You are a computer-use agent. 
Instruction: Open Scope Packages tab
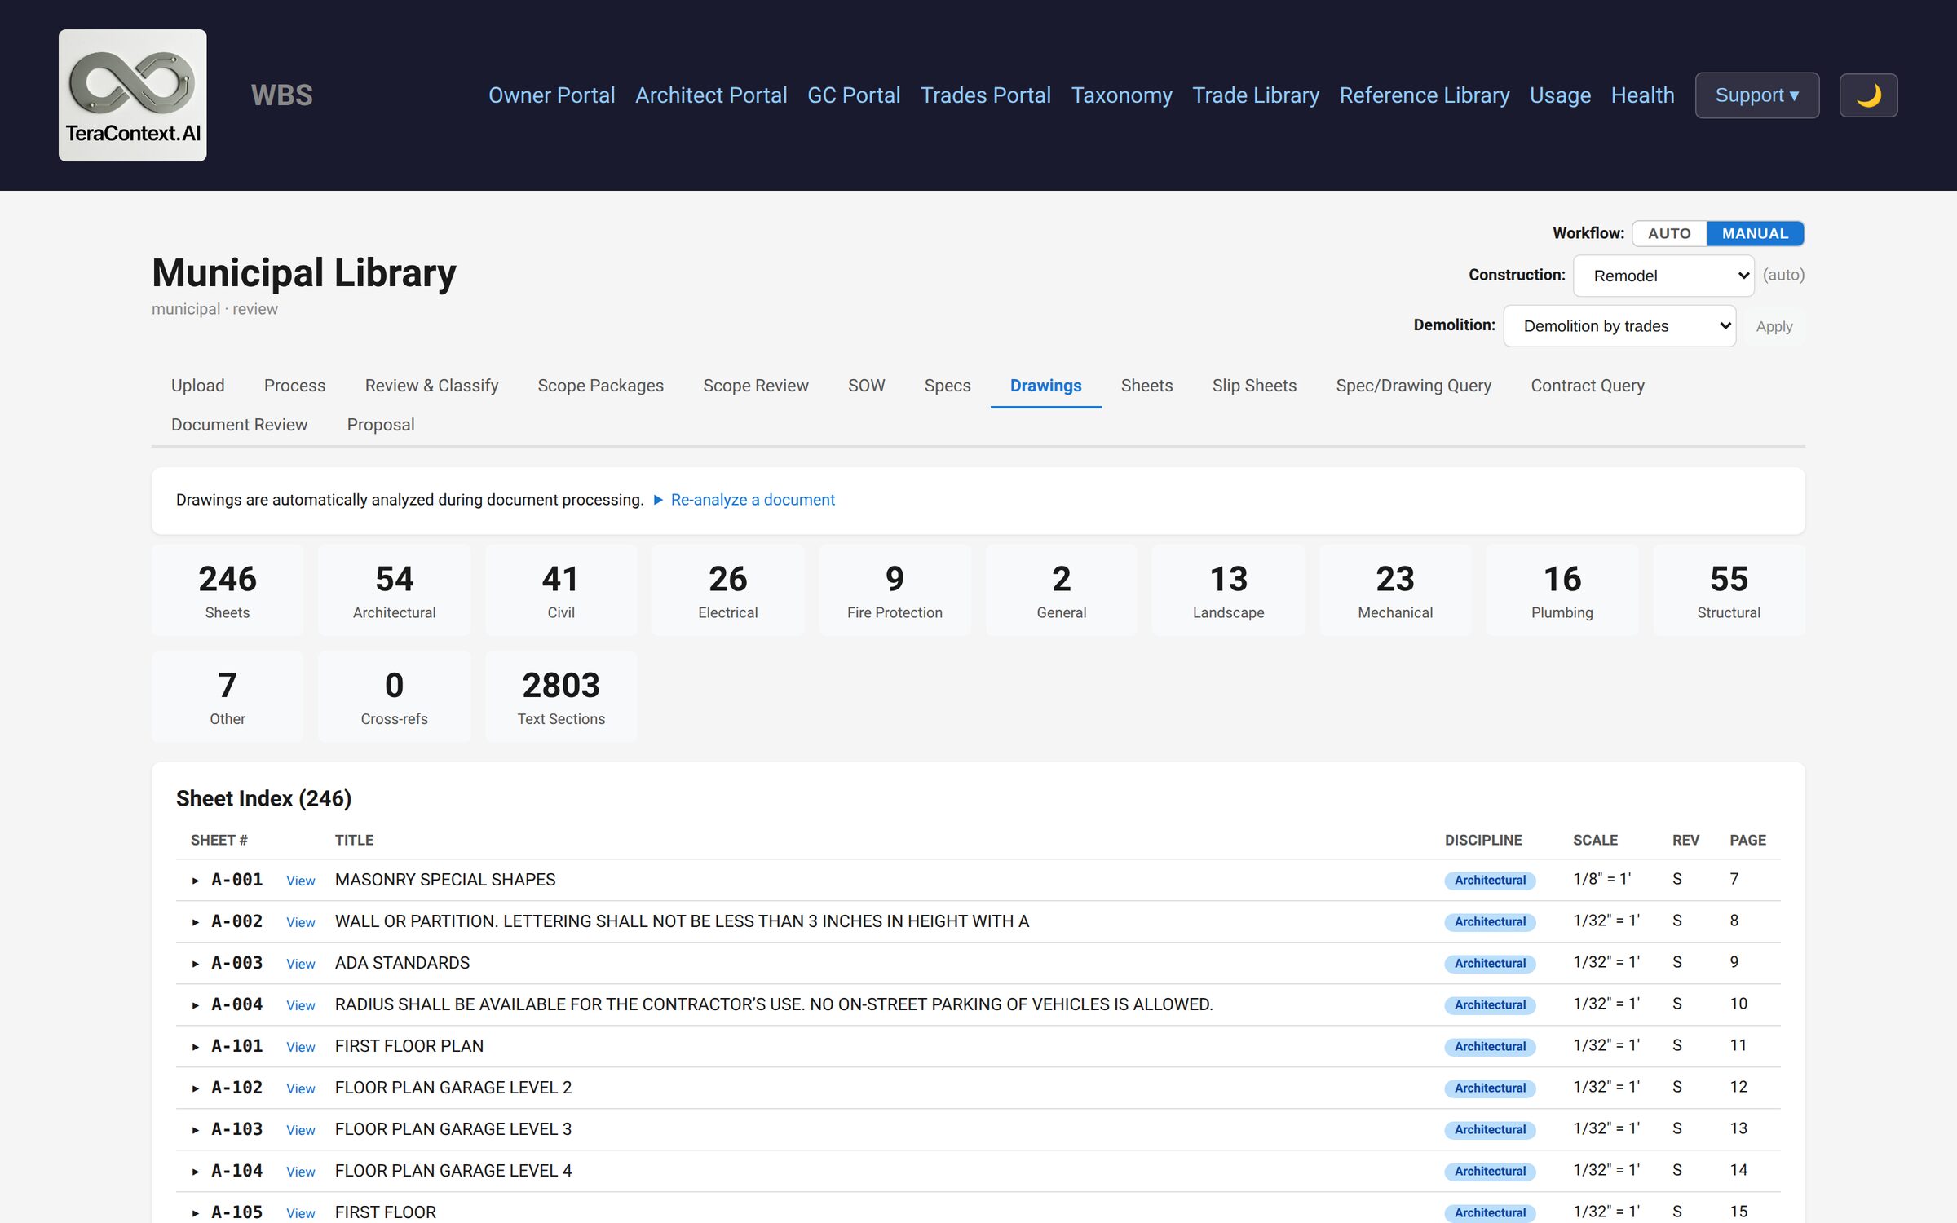coord(600,386)
